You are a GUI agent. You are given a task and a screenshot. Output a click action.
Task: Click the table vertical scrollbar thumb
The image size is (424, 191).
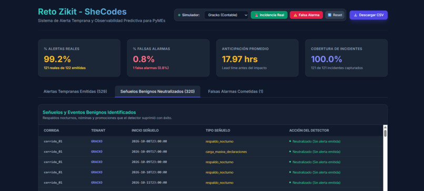[385, 133]
